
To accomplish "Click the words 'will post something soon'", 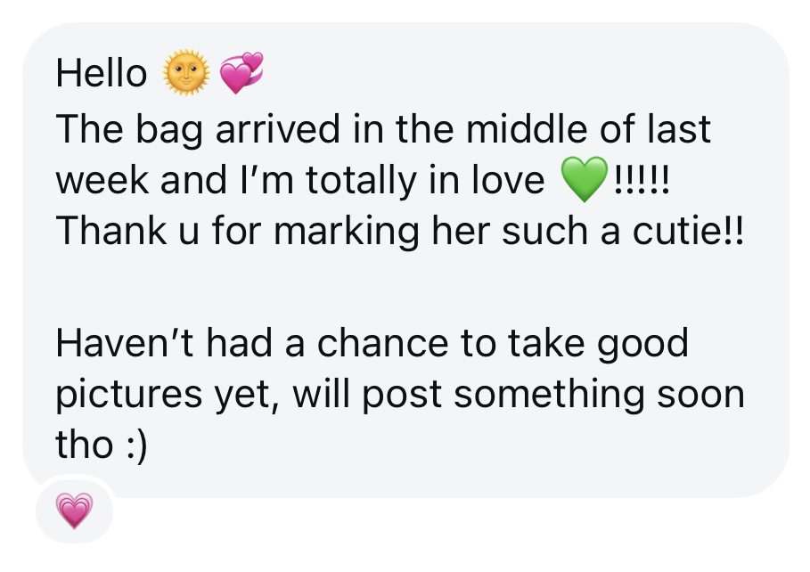I will pyautogui.click(x=519, y=394).
